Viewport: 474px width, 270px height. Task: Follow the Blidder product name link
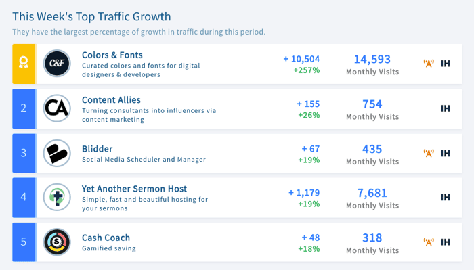click(97, 149)
